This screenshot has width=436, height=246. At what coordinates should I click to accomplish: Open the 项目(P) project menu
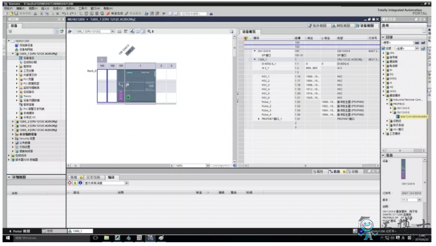(8, 9)
